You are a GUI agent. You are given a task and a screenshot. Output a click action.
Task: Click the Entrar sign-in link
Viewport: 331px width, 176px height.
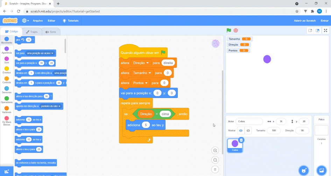[324, 21]
